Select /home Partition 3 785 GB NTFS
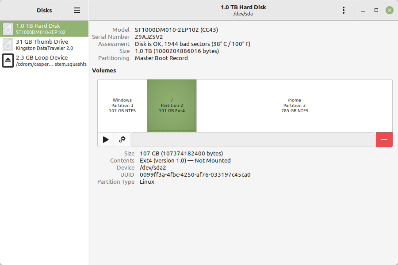398x265 pixels. tap(295, 106)
